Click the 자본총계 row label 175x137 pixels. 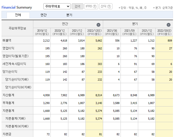[8, 111]
